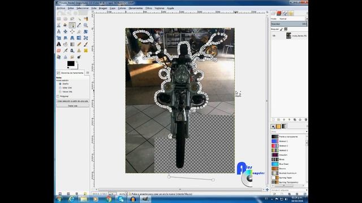Screen dimensions: 362x203
Task: Click the moto layer thumbnail
Action: pos(288,36)
